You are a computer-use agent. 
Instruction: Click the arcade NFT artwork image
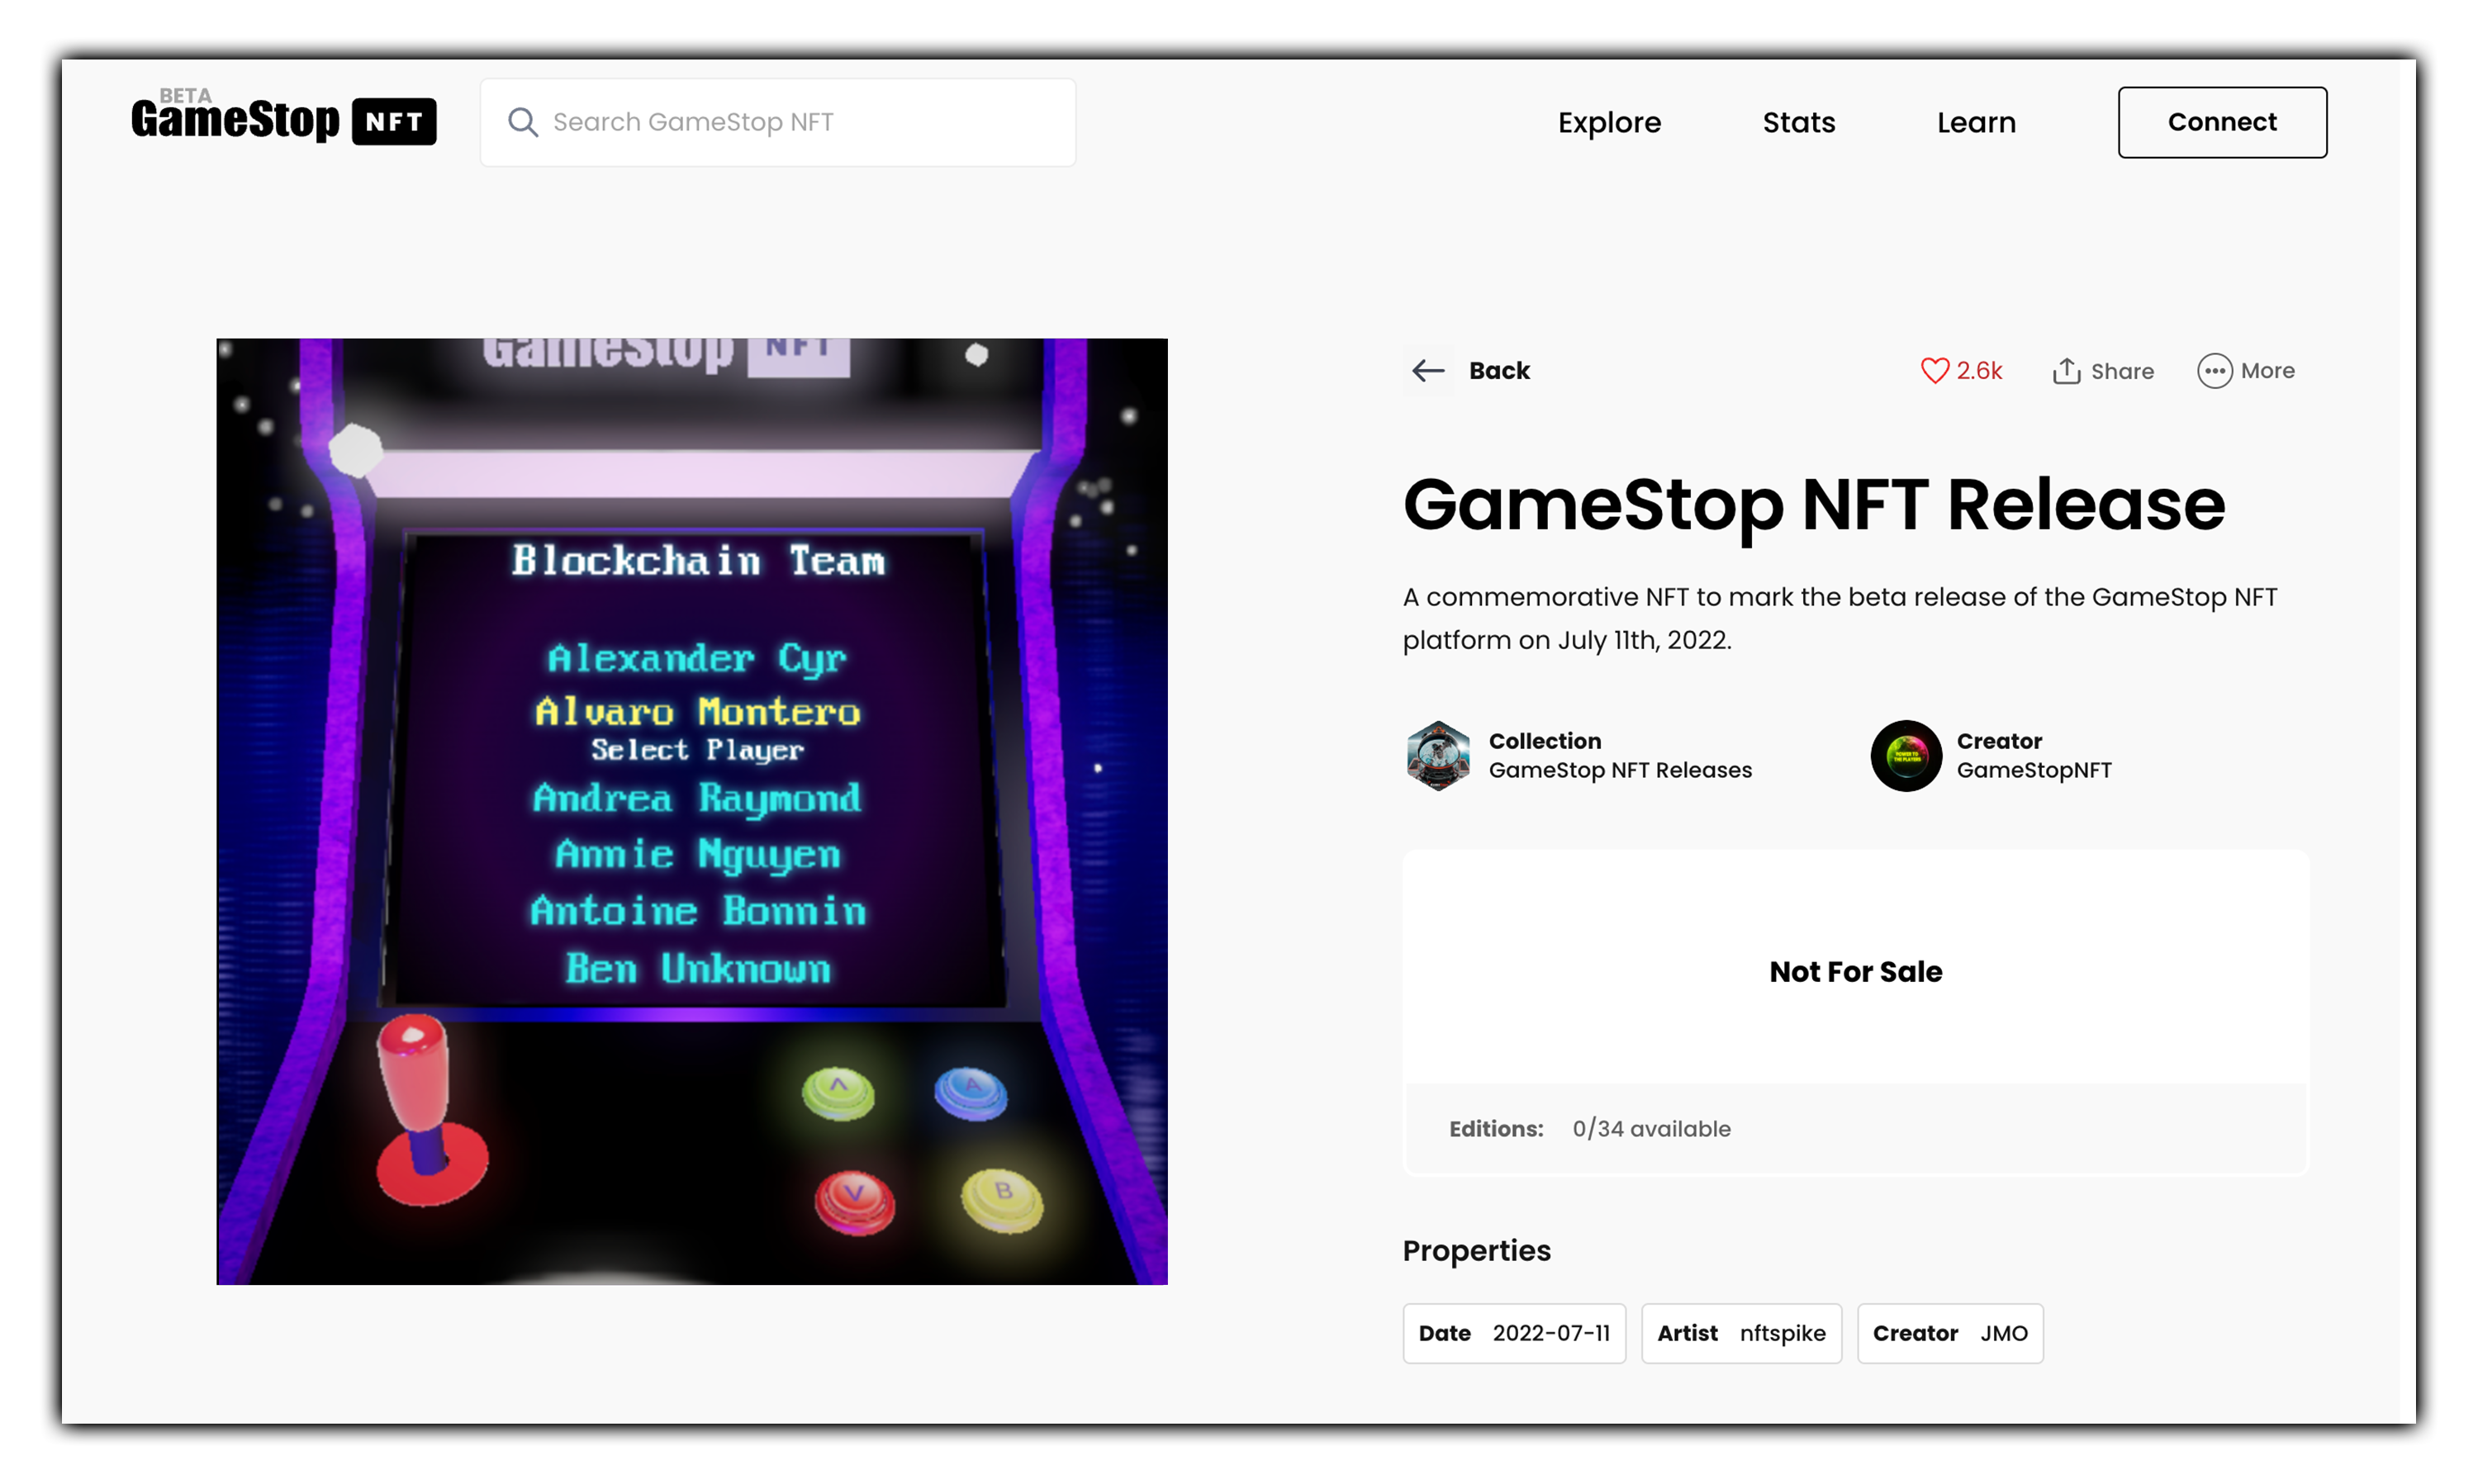[692, 811]
